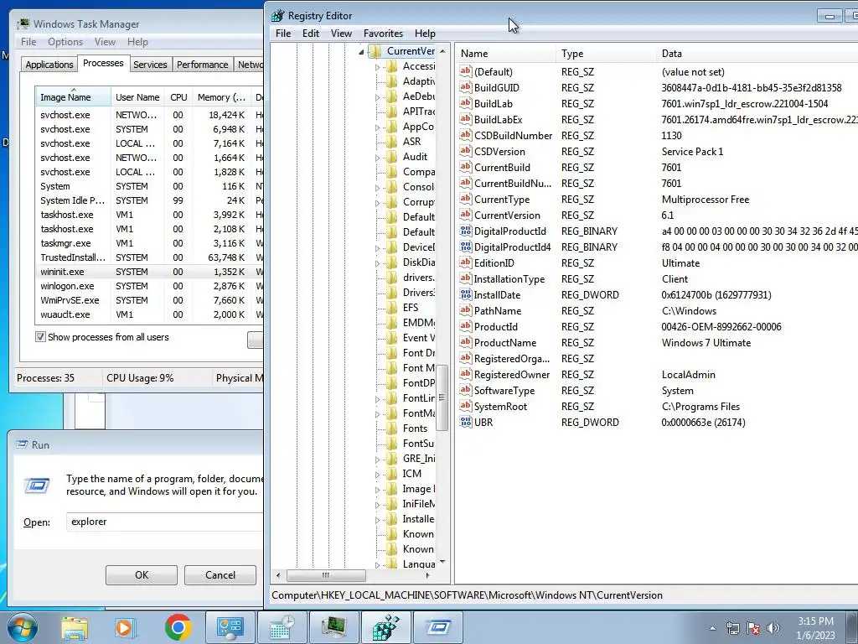Viewport: 858px width, 644px height.
Task: Select the taskmgr.exe process row
Action: [149, 243]
